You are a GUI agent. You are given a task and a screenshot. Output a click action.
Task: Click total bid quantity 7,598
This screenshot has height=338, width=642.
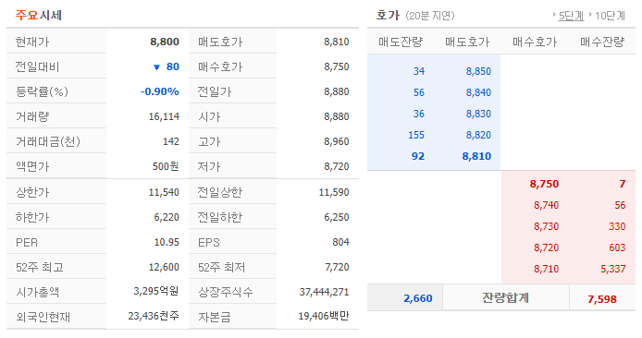pos(602,299)
